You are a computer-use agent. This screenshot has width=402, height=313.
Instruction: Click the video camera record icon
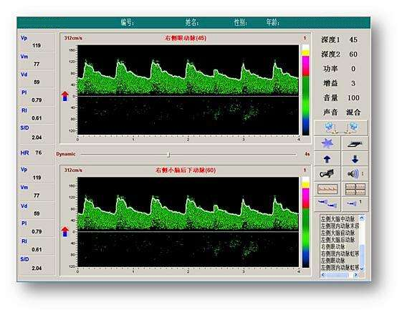(x=327, y=174)
